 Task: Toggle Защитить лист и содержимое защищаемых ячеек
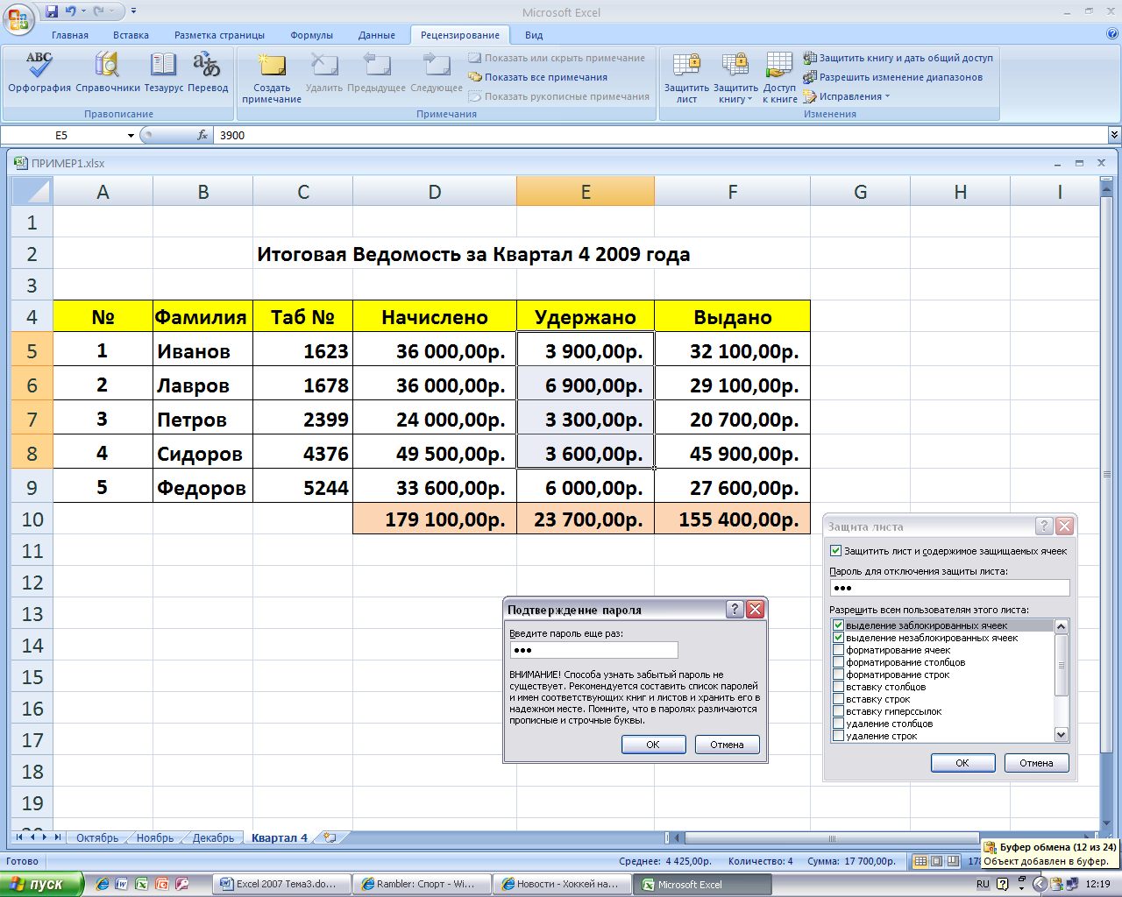[x=836, y=551]
